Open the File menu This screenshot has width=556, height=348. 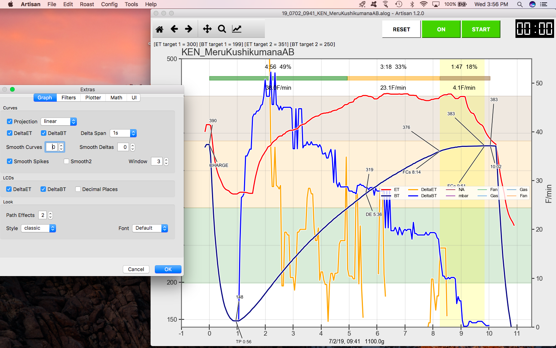(52, 4)
